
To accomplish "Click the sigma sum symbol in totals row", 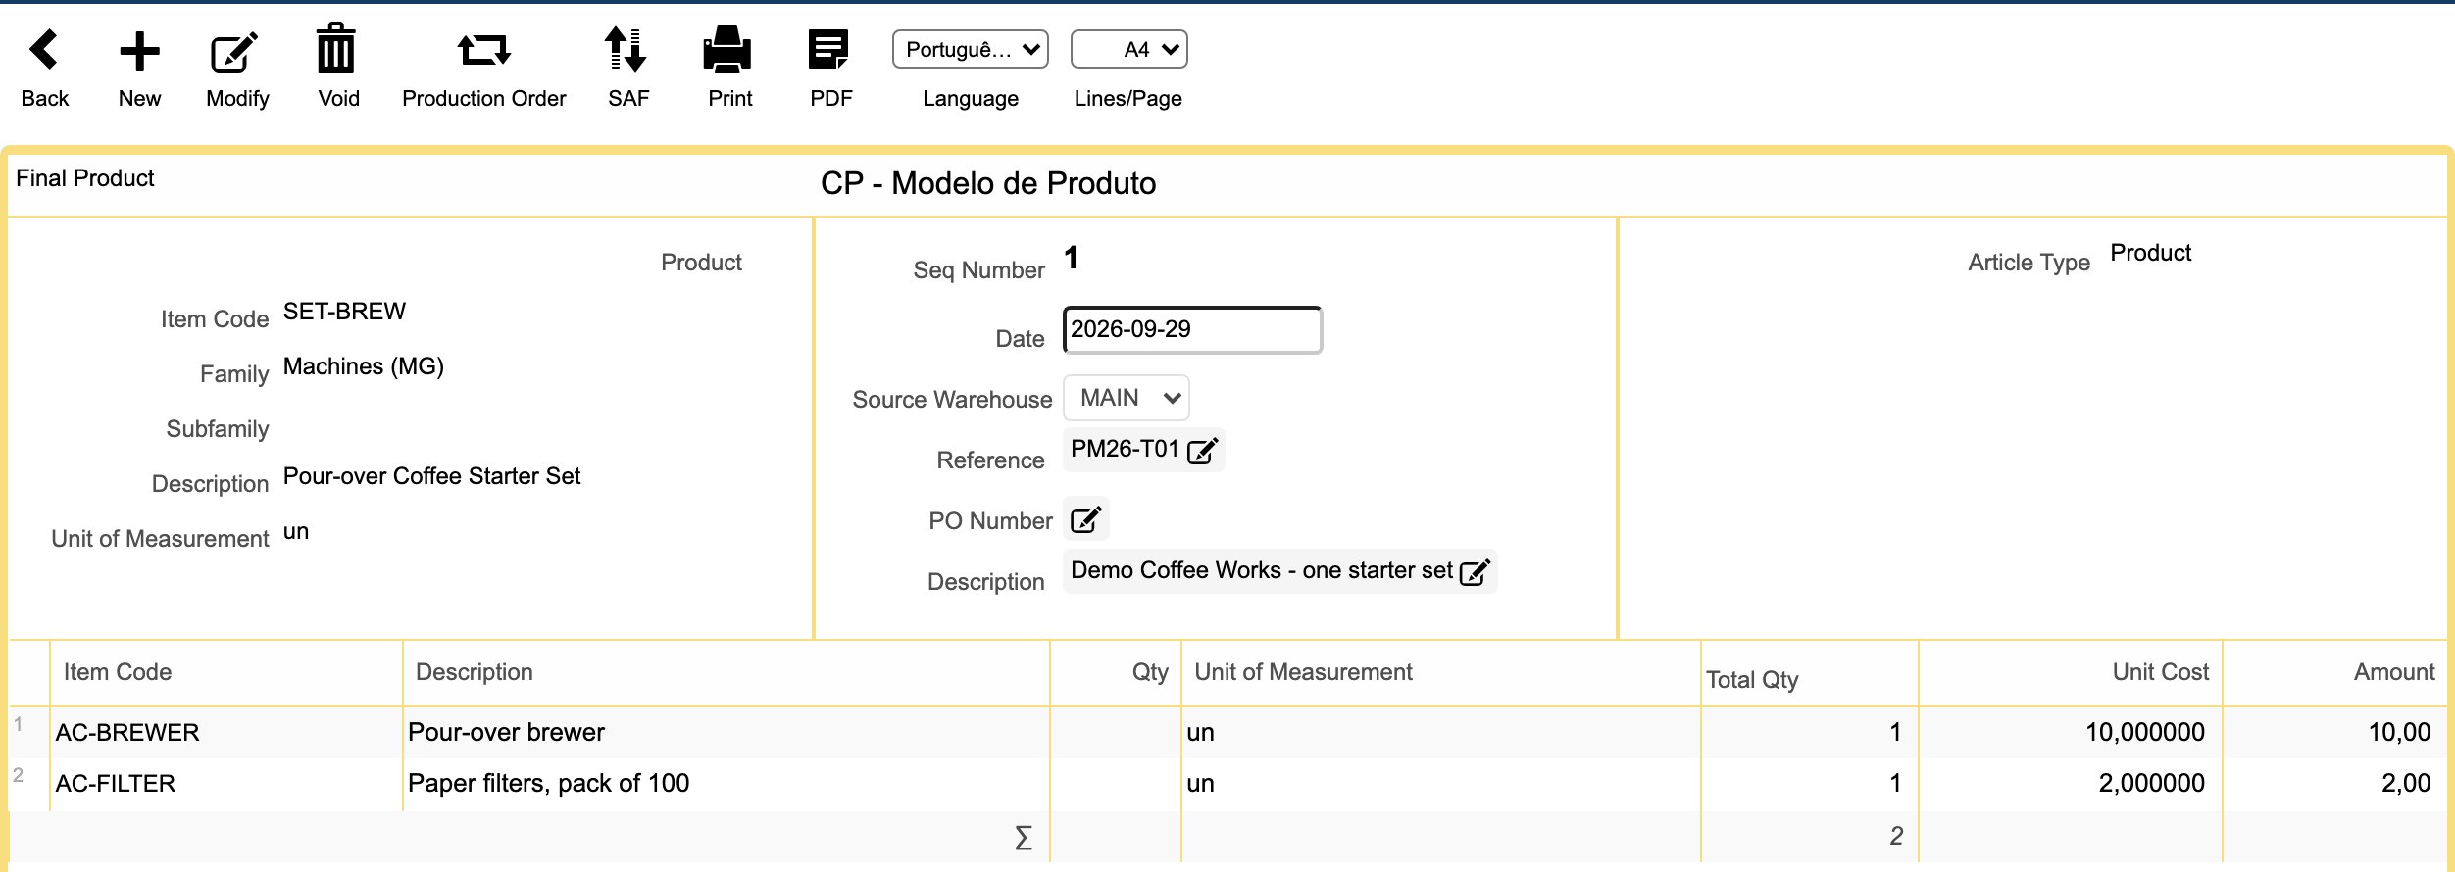I will coord(1023,838).
